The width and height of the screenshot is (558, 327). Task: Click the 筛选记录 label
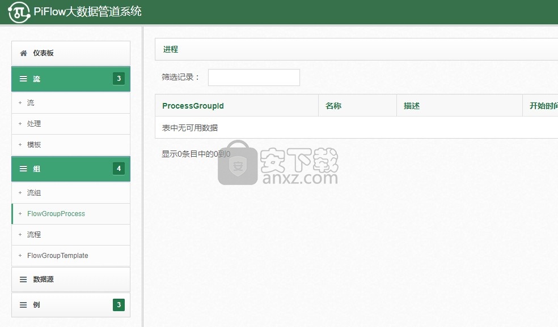[181, 77]
